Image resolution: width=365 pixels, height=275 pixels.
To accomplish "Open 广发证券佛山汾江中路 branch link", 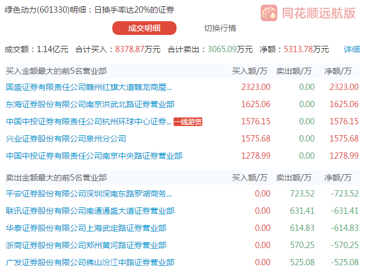I will coord(90,262).
